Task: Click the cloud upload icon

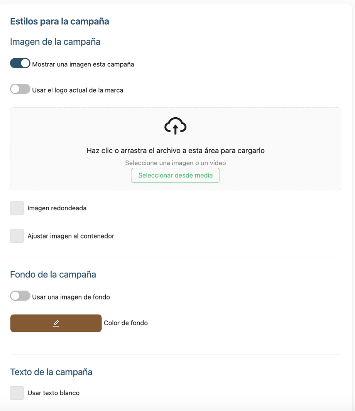Action: click(x=175, y=126)
